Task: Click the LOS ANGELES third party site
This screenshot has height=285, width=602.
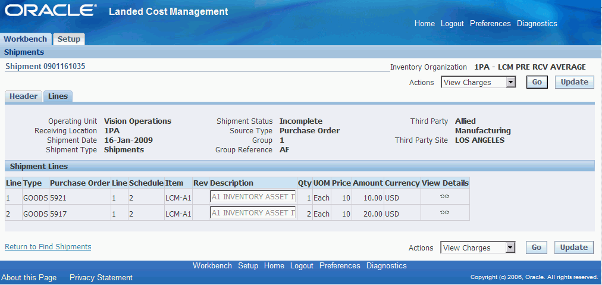Action: click(x=480, y=140)
